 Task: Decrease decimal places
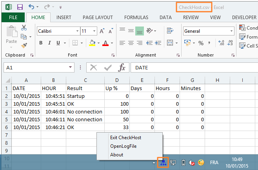[x=230, y=43]
